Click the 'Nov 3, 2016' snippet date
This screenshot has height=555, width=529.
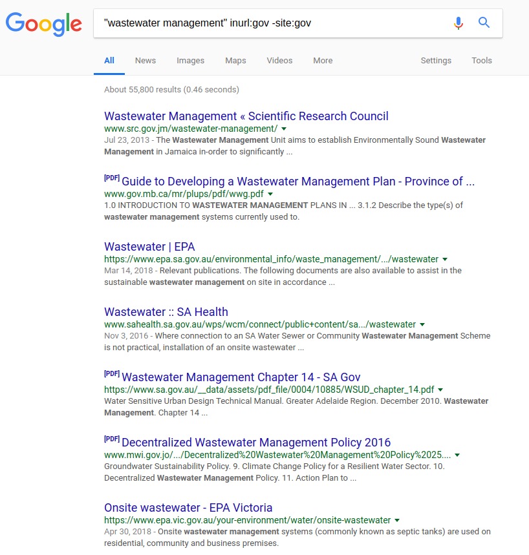pyautogui.click(x=126, y=336)
